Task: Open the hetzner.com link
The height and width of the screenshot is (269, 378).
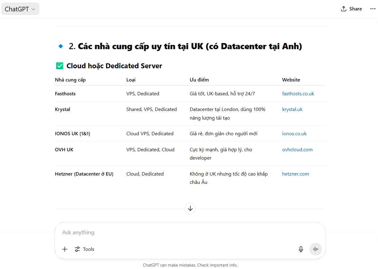Action: (x=295, y=174)
